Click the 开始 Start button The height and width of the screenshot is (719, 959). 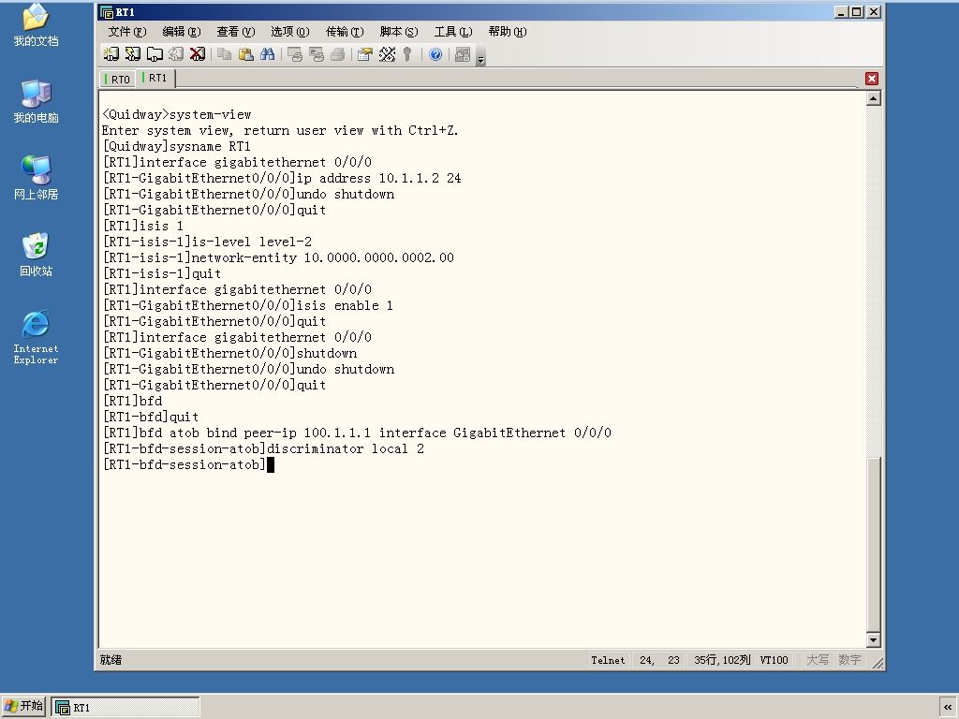[23, 707]
